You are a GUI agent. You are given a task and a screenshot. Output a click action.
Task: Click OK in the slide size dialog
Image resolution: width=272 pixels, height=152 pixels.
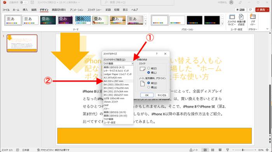[147, 95]
